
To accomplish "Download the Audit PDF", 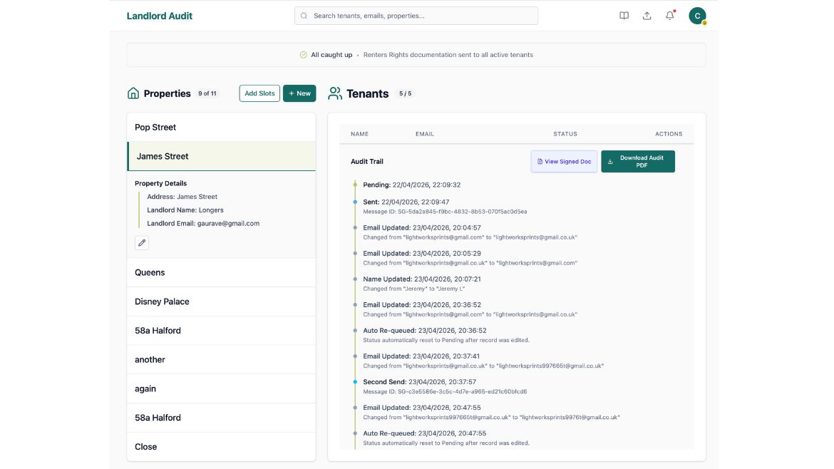I will (637, 162).
